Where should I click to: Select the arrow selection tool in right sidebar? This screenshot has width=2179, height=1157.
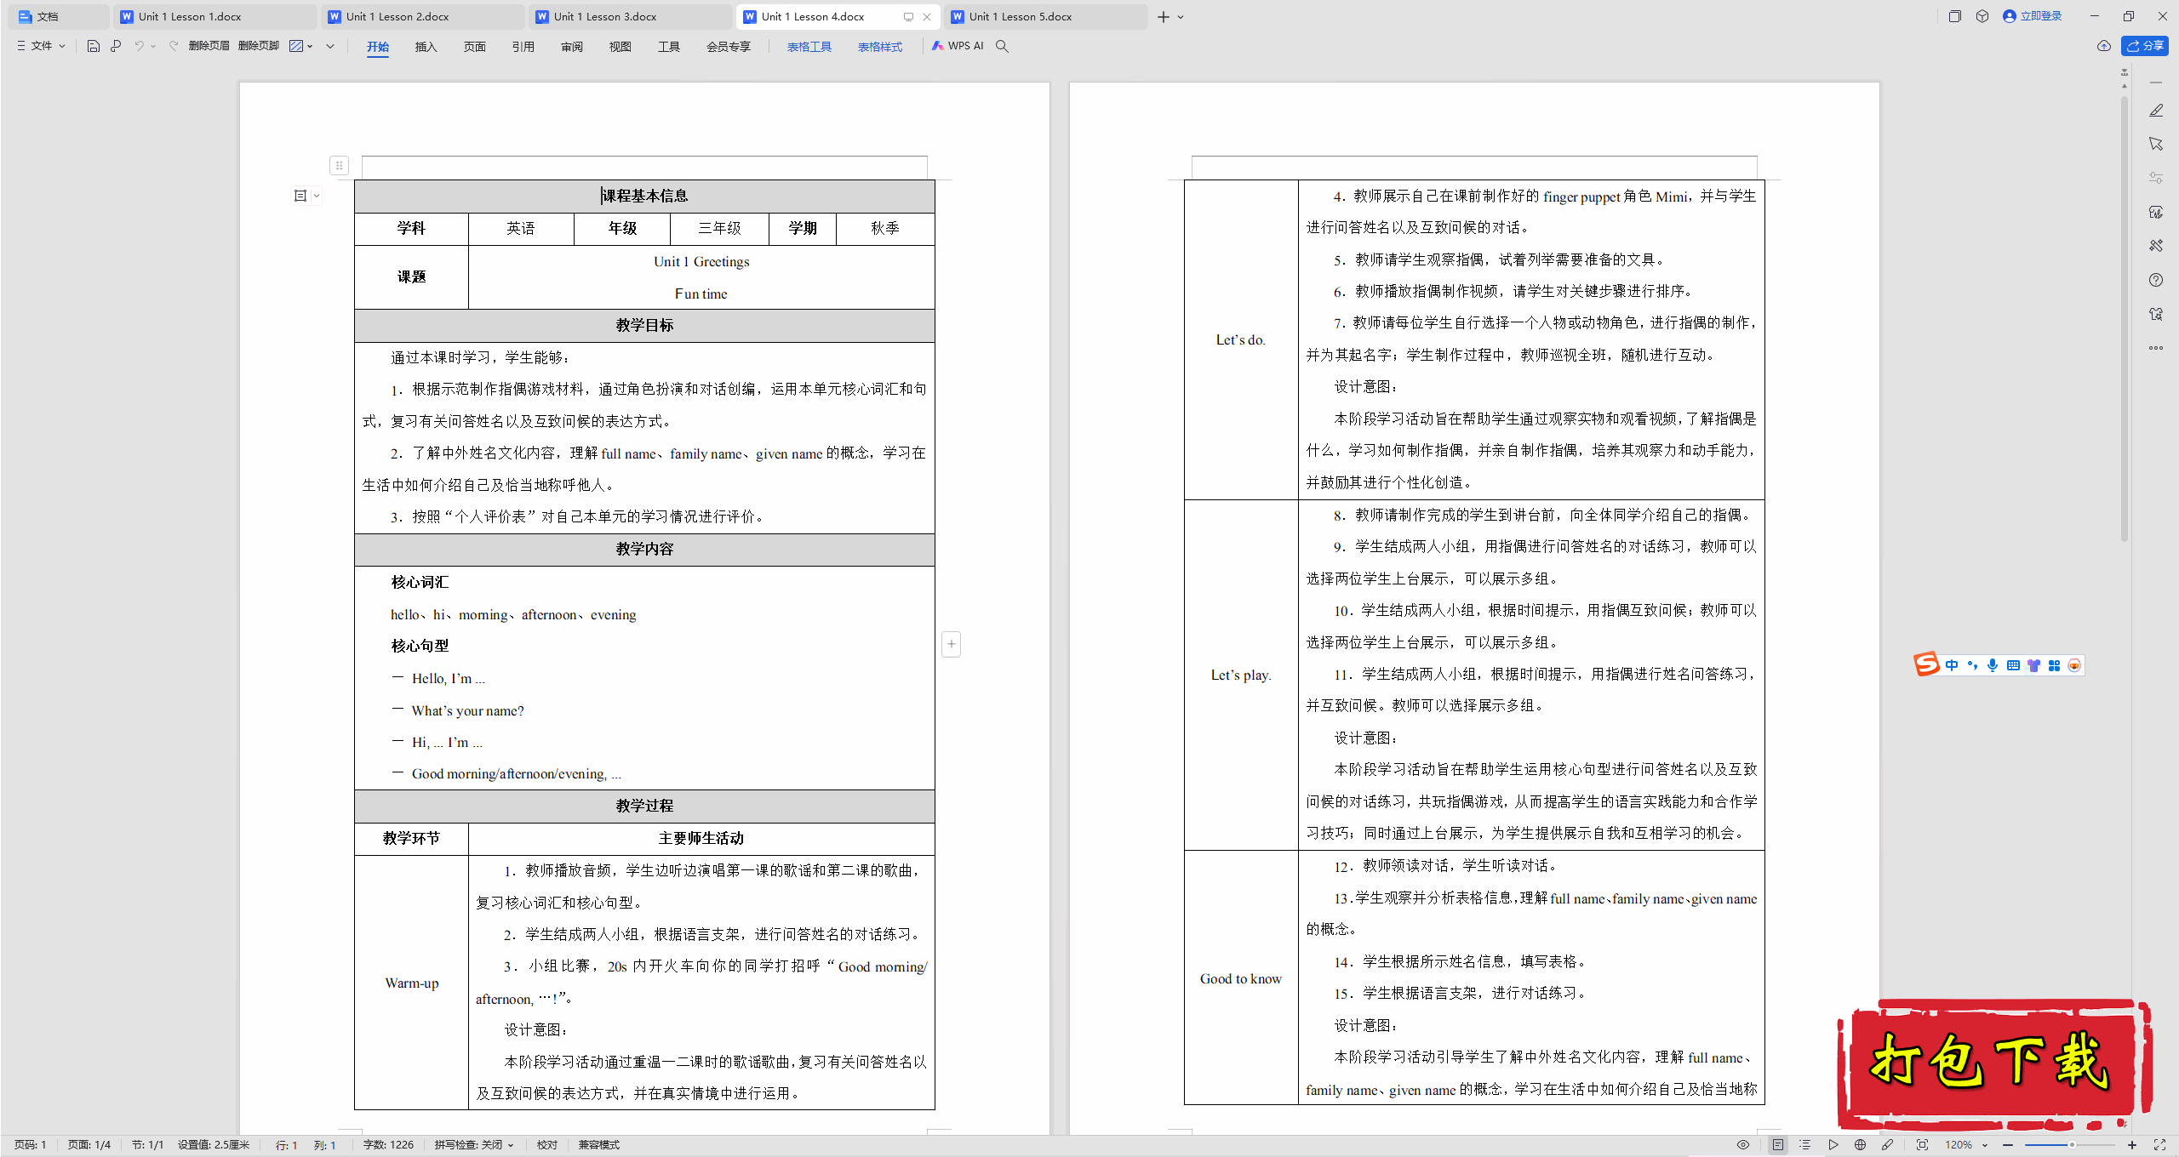pyautogui.click(x=2156, y=144)
